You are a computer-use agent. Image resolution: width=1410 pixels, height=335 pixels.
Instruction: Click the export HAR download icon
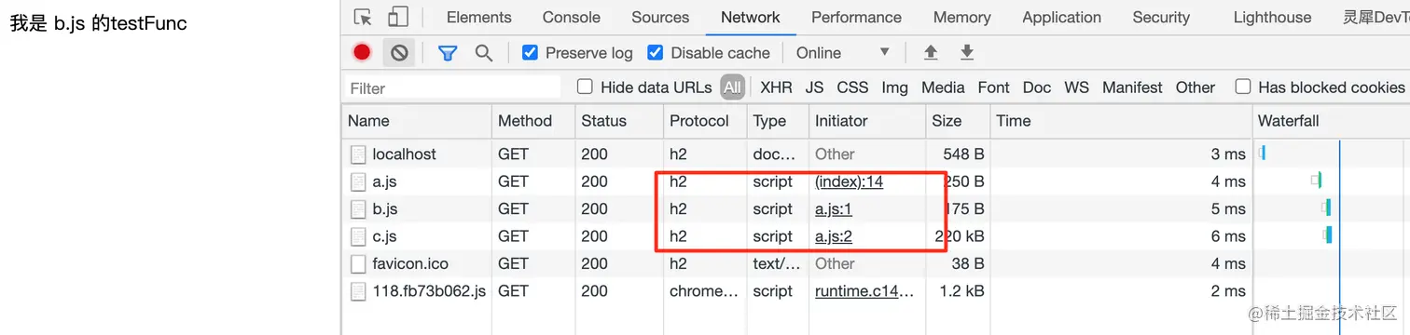(967, 53)
